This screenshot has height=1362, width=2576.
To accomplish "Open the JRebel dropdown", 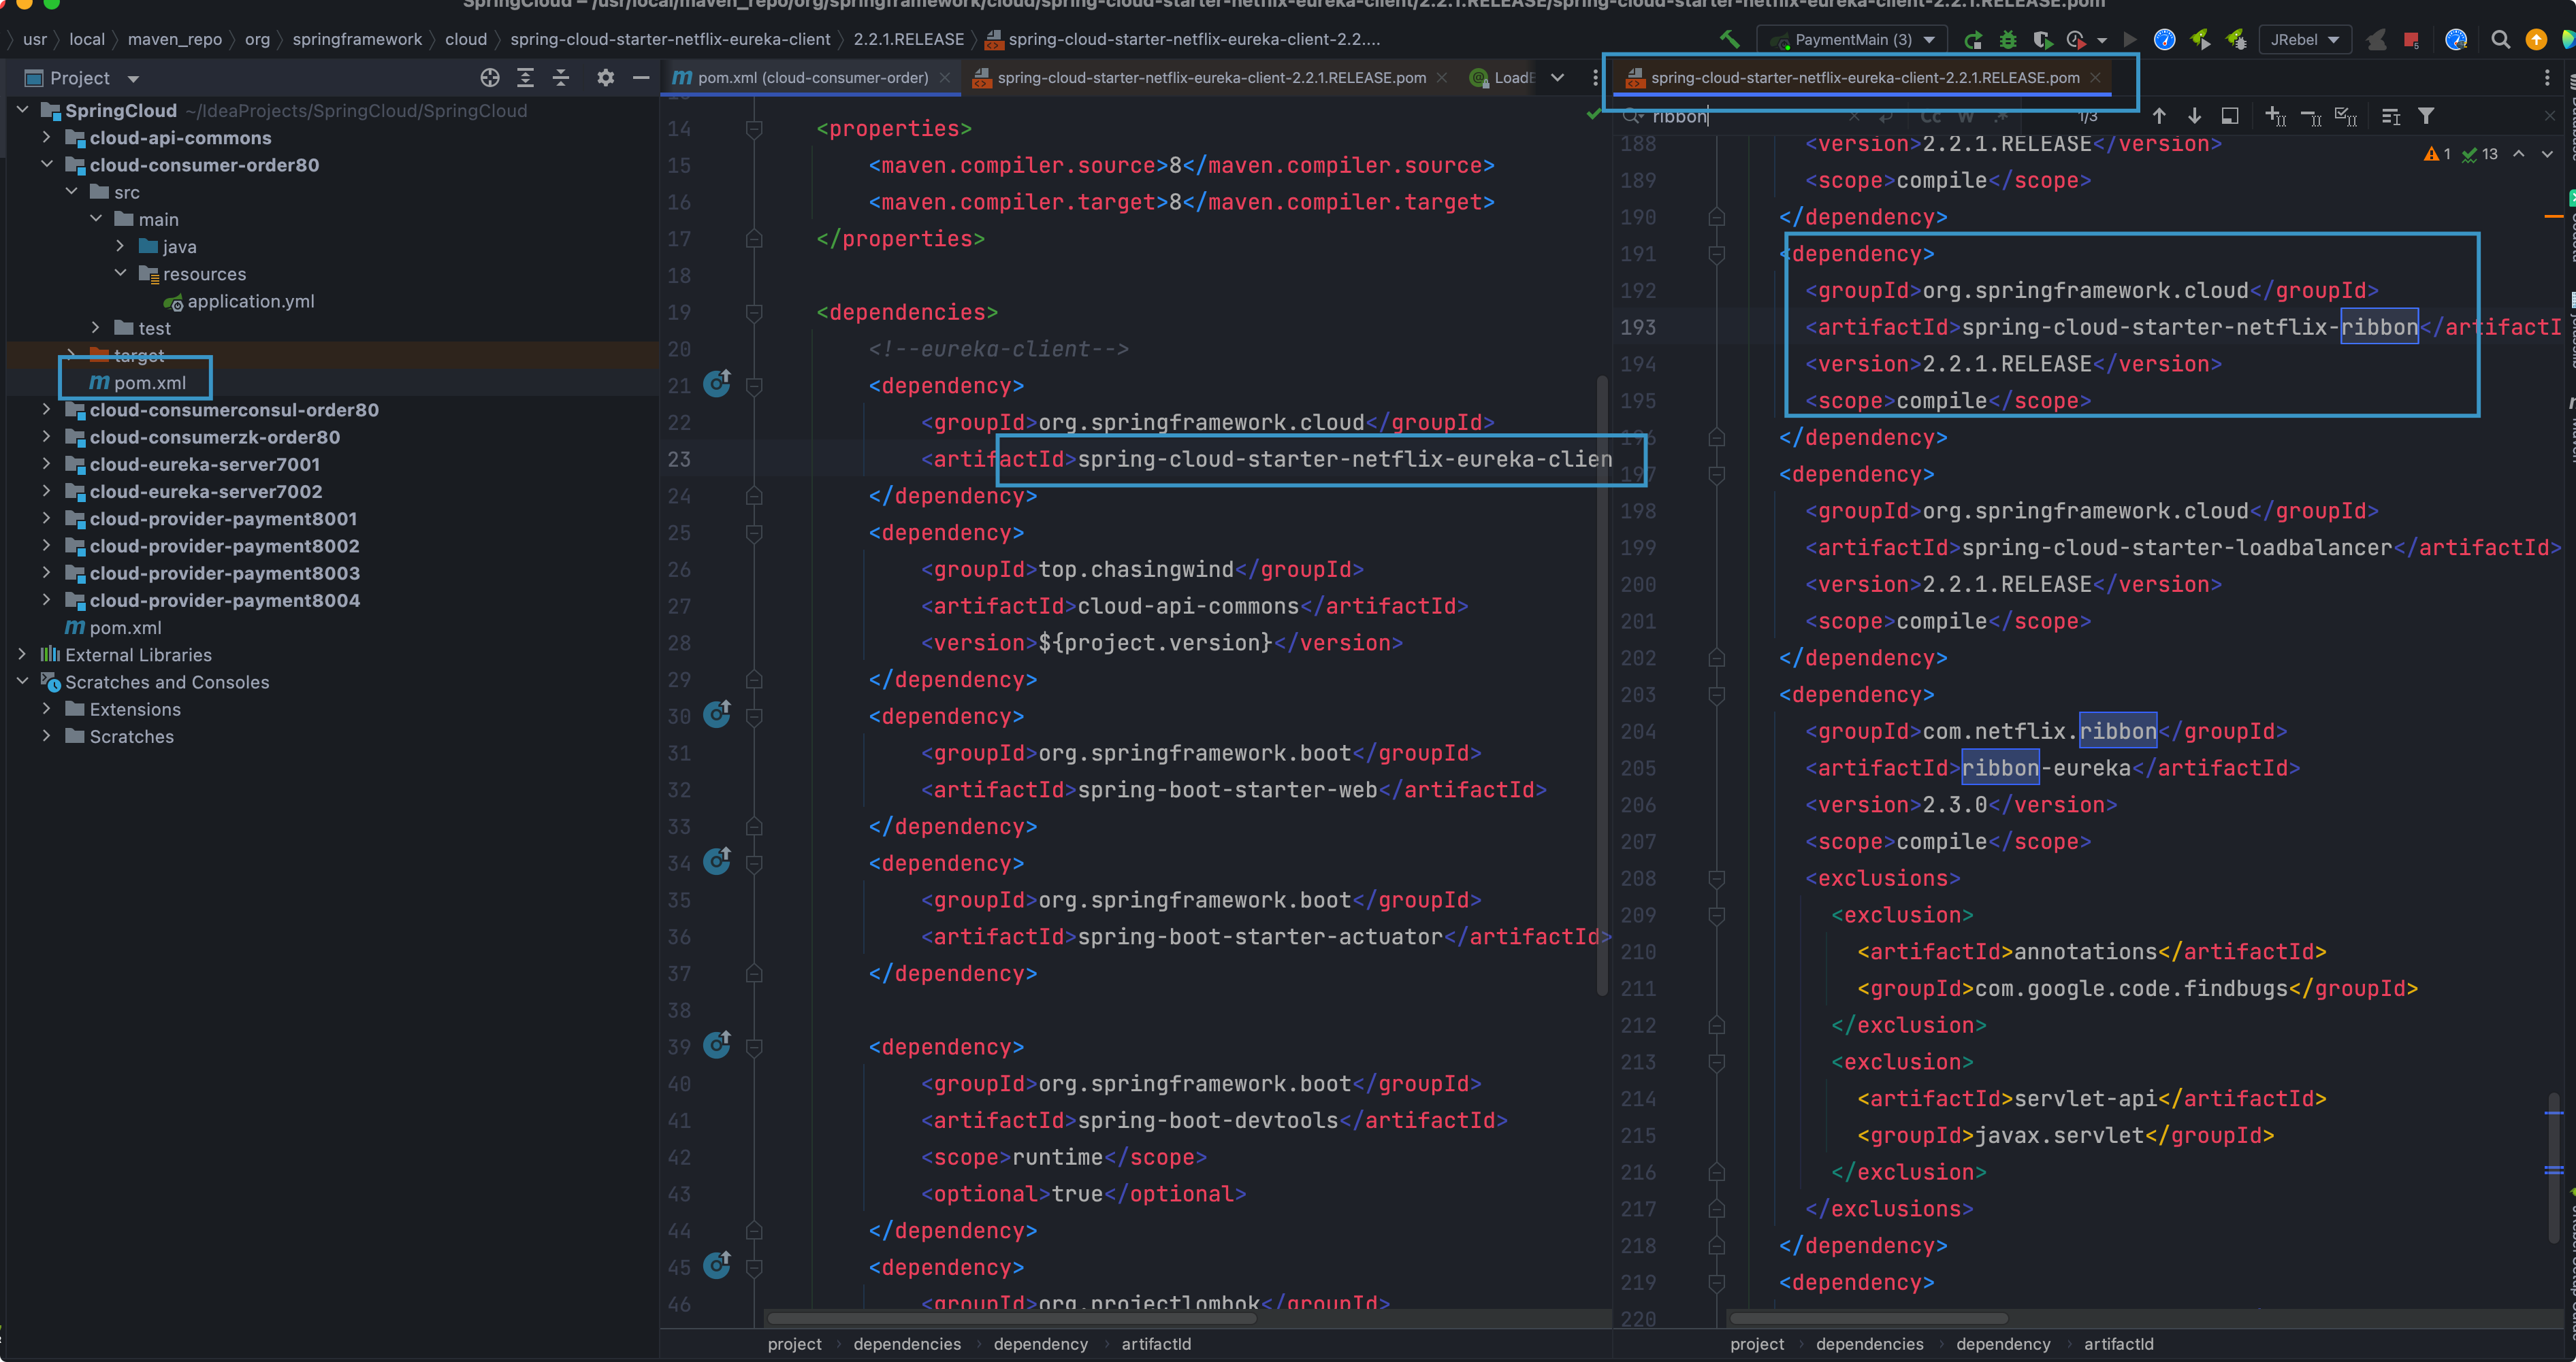I will click(2305, 40).
